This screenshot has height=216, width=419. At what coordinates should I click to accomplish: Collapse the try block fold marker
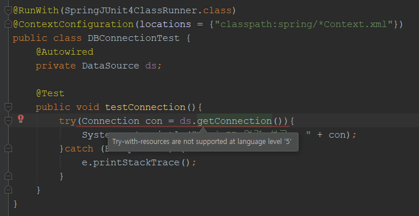pyautogui.click(x=8, y=121)
